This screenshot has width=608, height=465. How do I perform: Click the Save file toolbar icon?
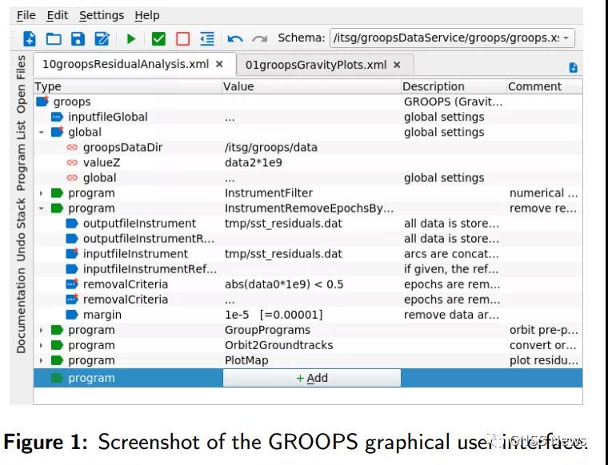78,38
